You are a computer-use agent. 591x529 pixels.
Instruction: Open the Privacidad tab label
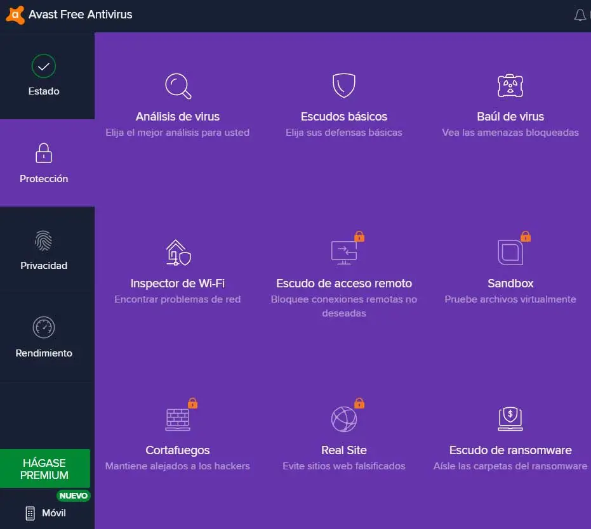[x=44, y=265]
